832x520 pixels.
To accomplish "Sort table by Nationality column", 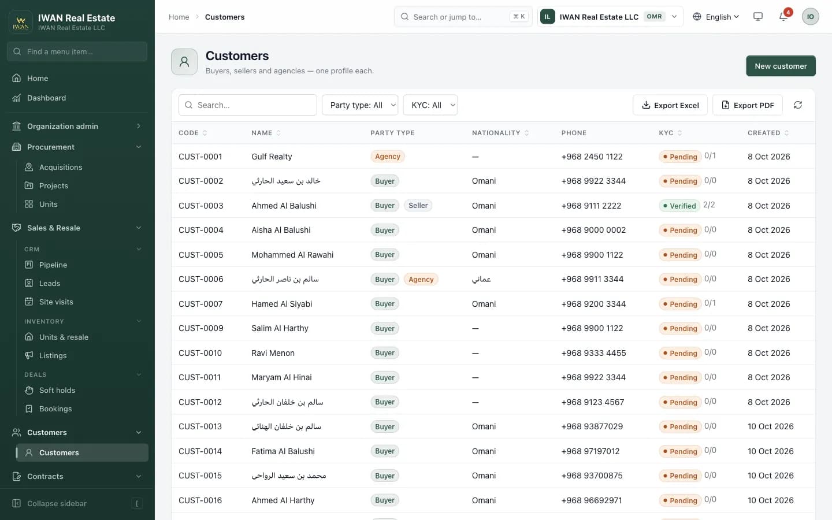I will [x=500, y=133].
